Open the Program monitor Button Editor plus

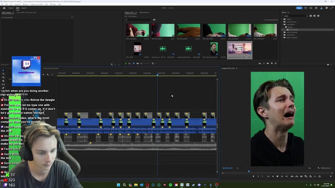[x=331, y=177]
